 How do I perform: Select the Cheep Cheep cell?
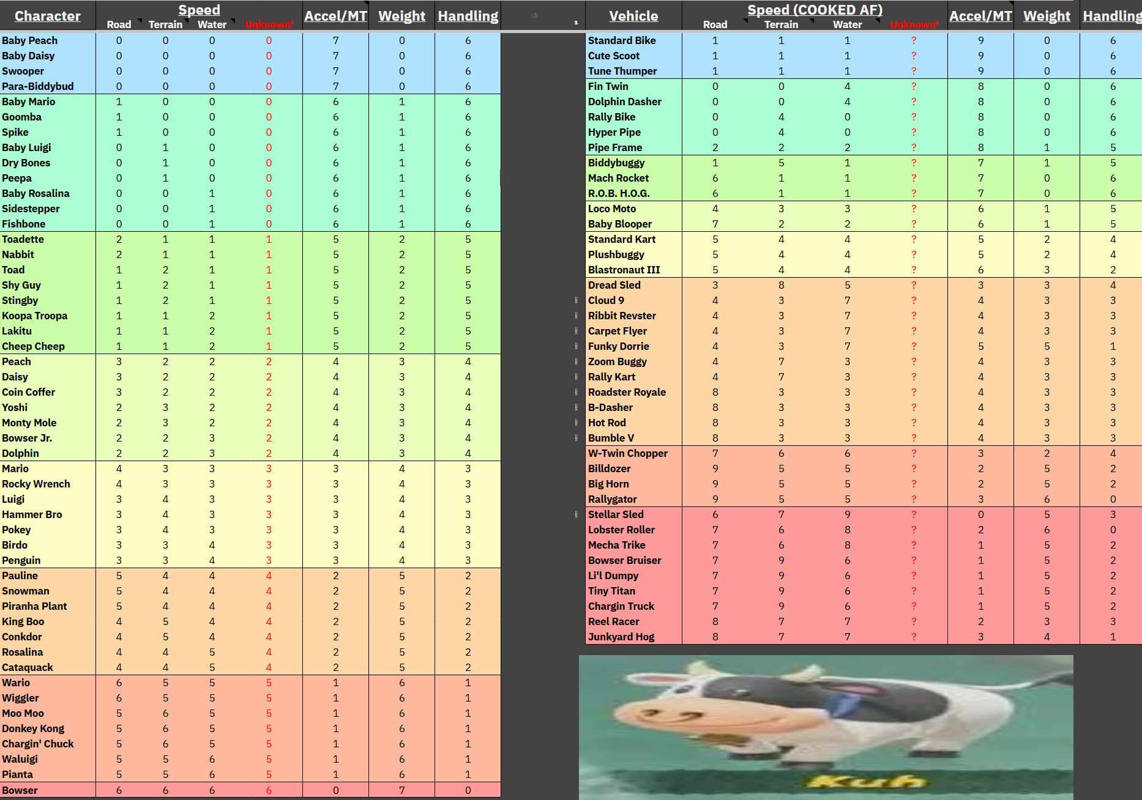[x=48, y=346]
